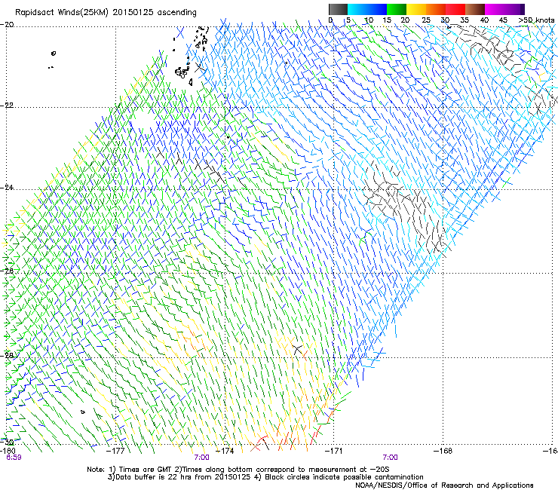Screen dimensions: 558x490
Task: Click the purple 7:00 time near -174
Action: tap(201, 458)
